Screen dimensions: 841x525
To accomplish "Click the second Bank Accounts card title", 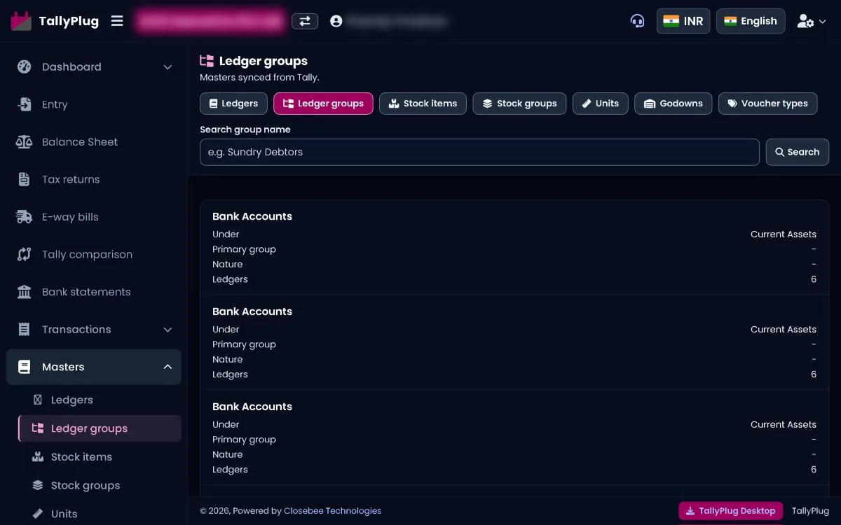I will [252, 311].
